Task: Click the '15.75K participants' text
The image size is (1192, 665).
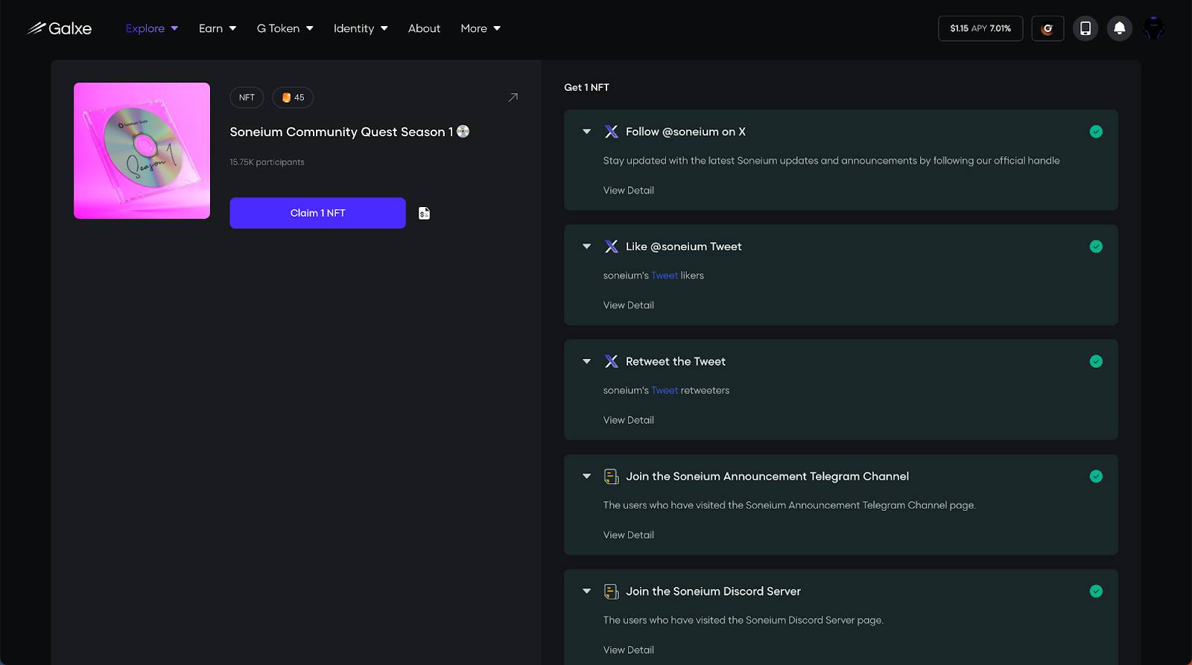Action: 267,162
